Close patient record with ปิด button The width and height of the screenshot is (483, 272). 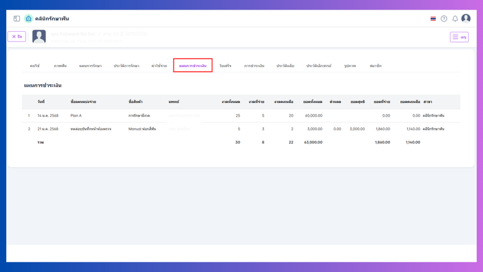pos(16,36)
